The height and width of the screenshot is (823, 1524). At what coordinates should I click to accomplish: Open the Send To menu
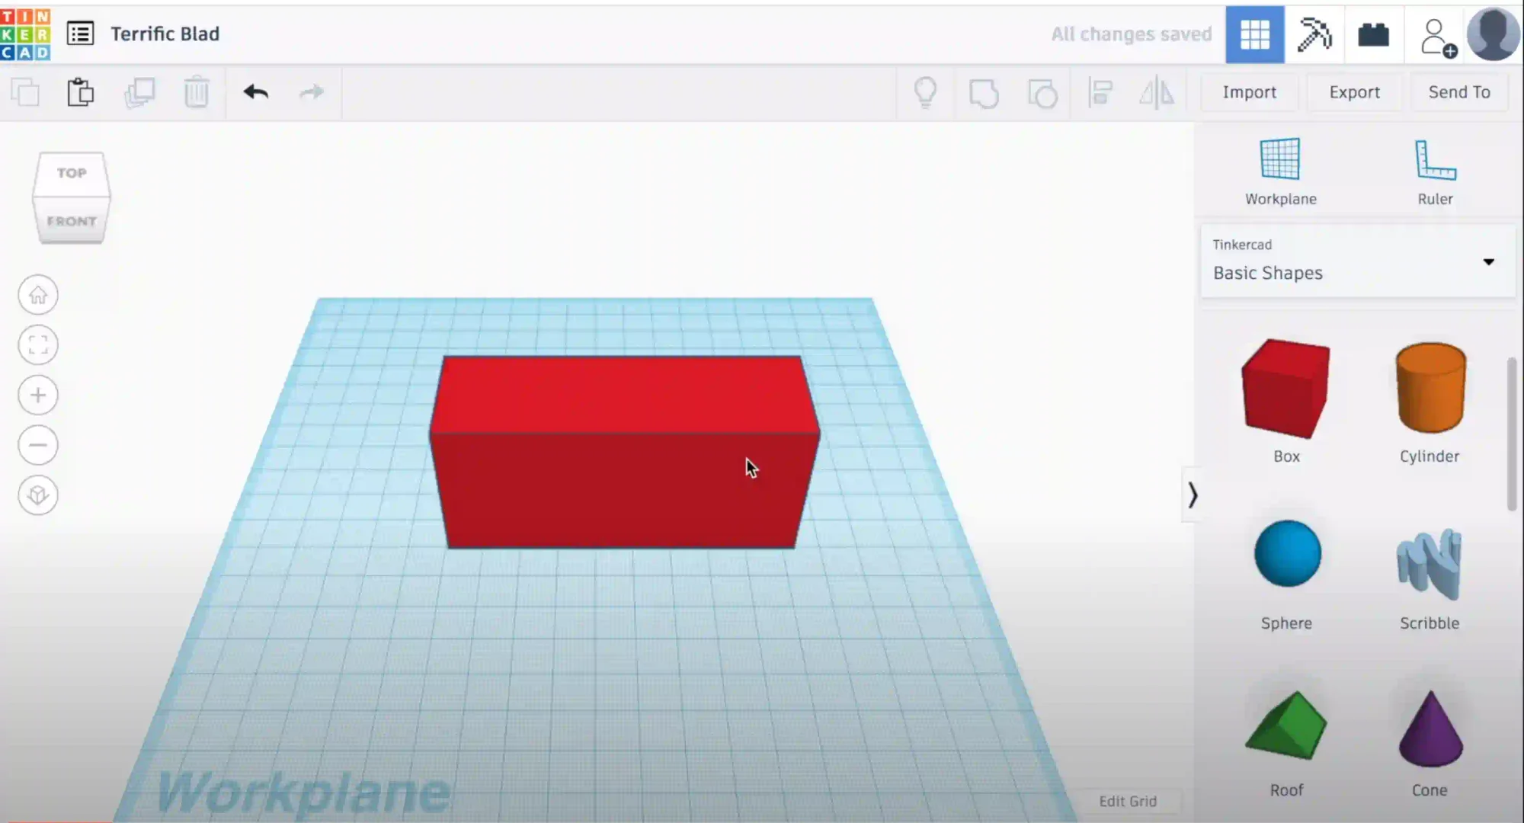tap(1458, 92)
